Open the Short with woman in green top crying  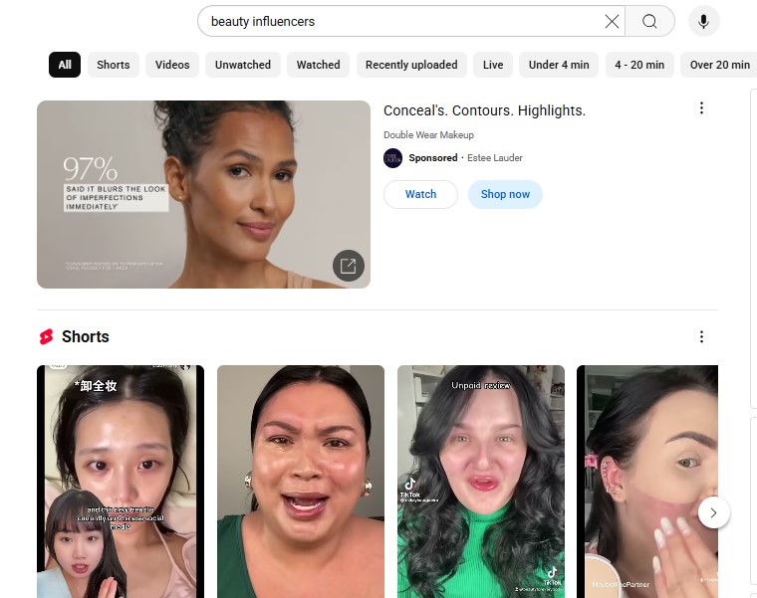[x=301, y=482]
